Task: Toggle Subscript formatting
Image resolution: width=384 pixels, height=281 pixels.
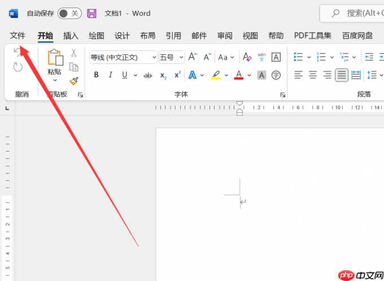Action: coord(163,76)
